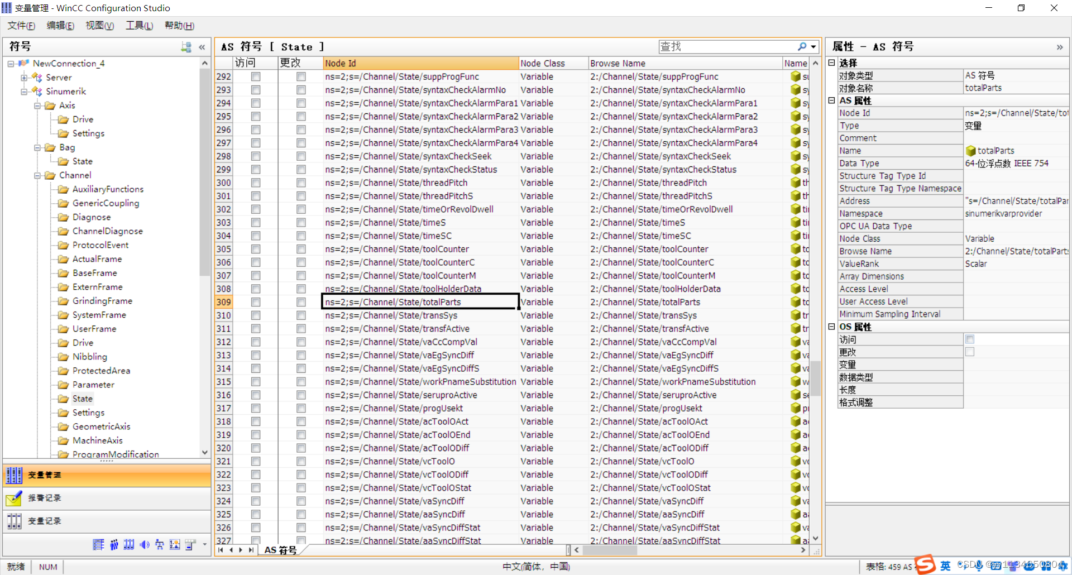Open the 帮助(H) menu
The image size is (1072, 575).
point(179,26)
